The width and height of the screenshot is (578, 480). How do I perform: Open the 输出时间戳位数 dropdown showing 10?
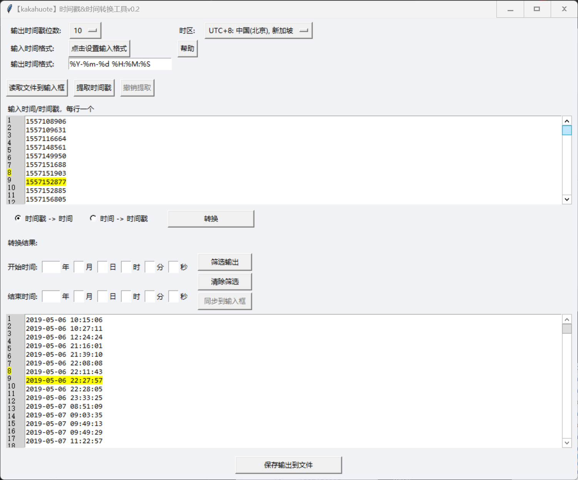(85, 31)
